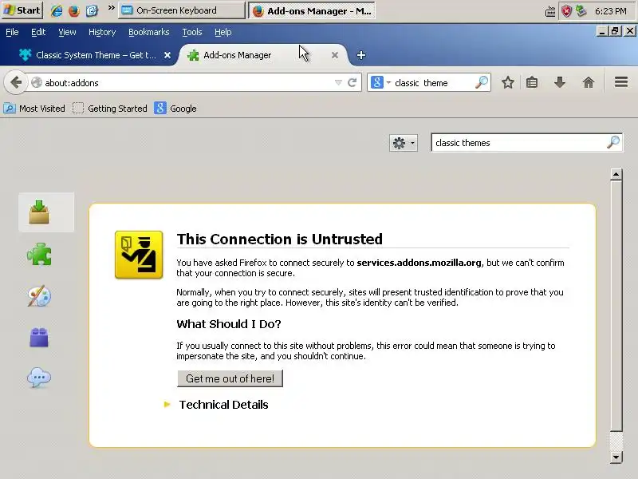Click the green system tray icon next to the clock

(581, 11)
